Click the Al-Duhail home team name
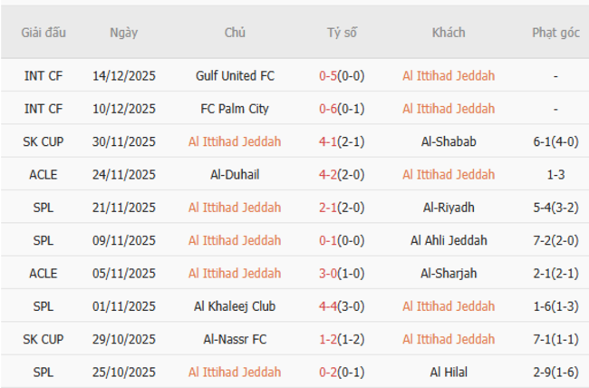This screenshot has width=589, height=388. click(235, 175)
